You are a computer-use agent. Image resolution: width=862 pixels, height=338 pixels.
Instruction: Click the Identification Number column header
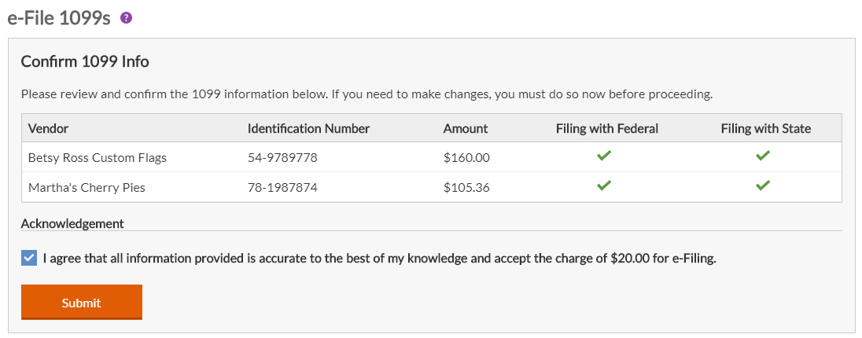click(x=309, y=129)
